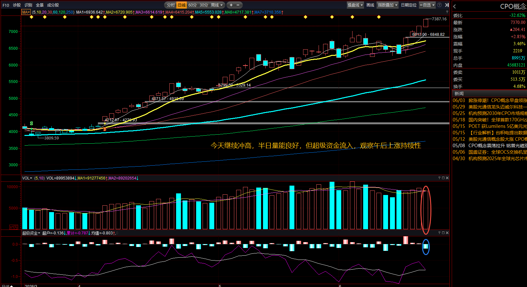Screen dimensions: 527x287
Task: Click the 总手 value 8995万
Action: coord(519,58)
